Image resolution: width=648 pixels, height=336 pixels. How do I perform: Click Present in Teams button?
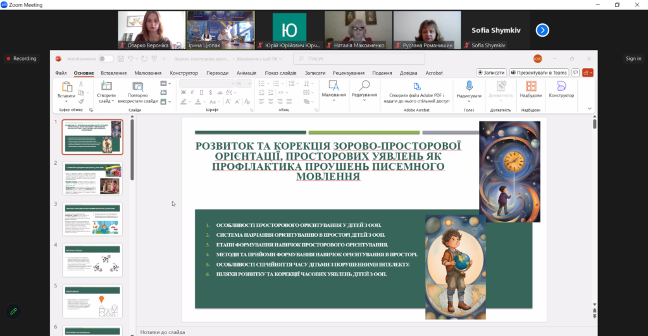click(x=539, y=73)
